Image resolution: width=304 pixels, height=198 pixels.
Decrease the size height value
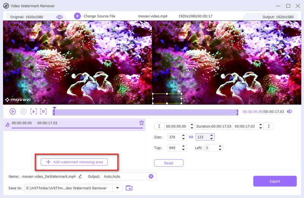212,139
